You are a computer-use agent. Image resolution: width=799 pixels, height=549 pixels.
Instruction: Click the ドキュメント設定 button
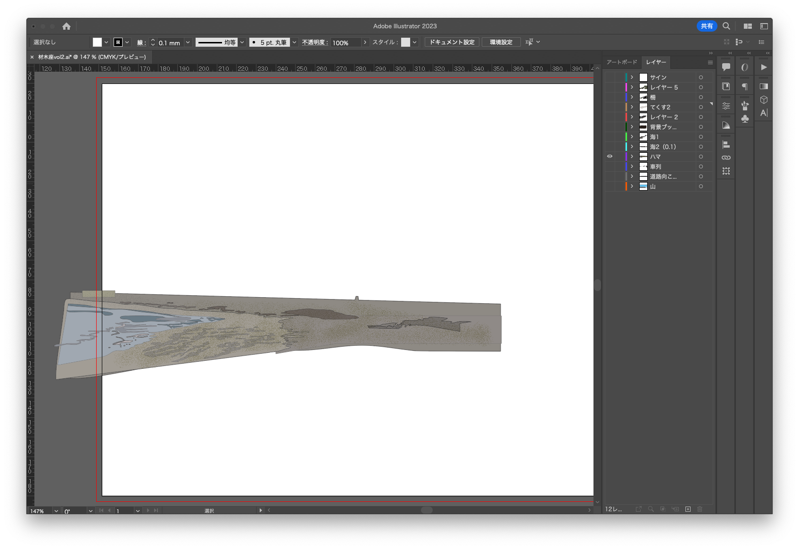click(452, 42)
